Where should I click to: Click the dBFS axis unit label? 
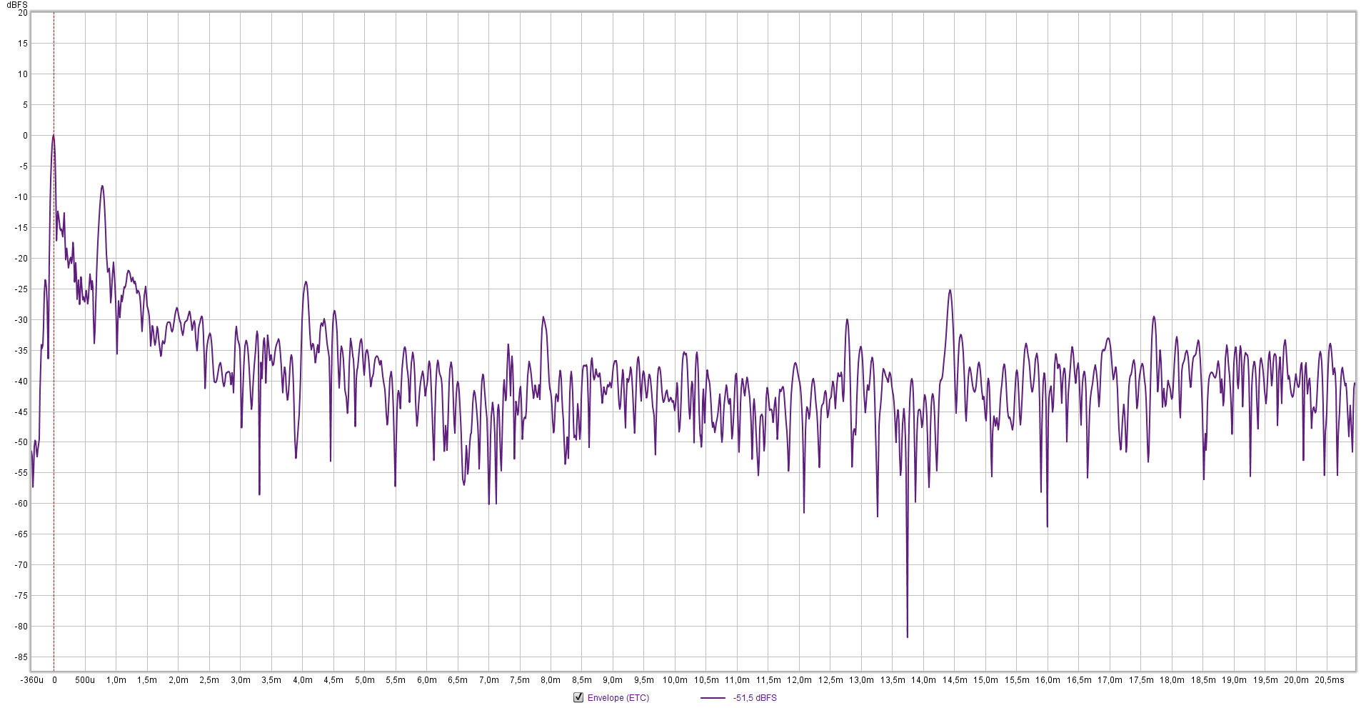point(17,5)
